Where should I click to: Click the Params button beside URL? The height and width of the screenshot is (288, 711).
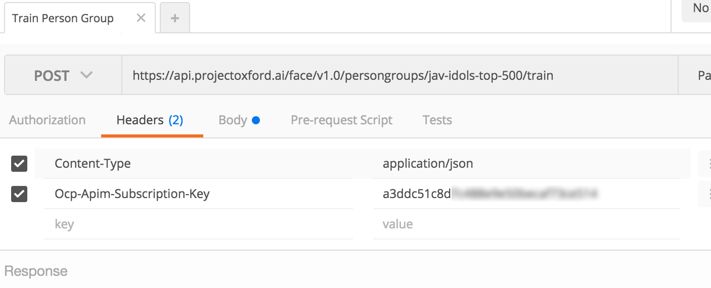click(700, 76)
